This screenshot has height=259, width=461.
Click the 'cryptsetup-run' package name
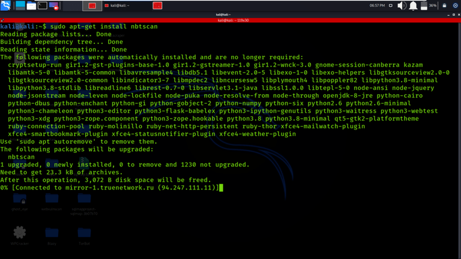click(35, 65)
